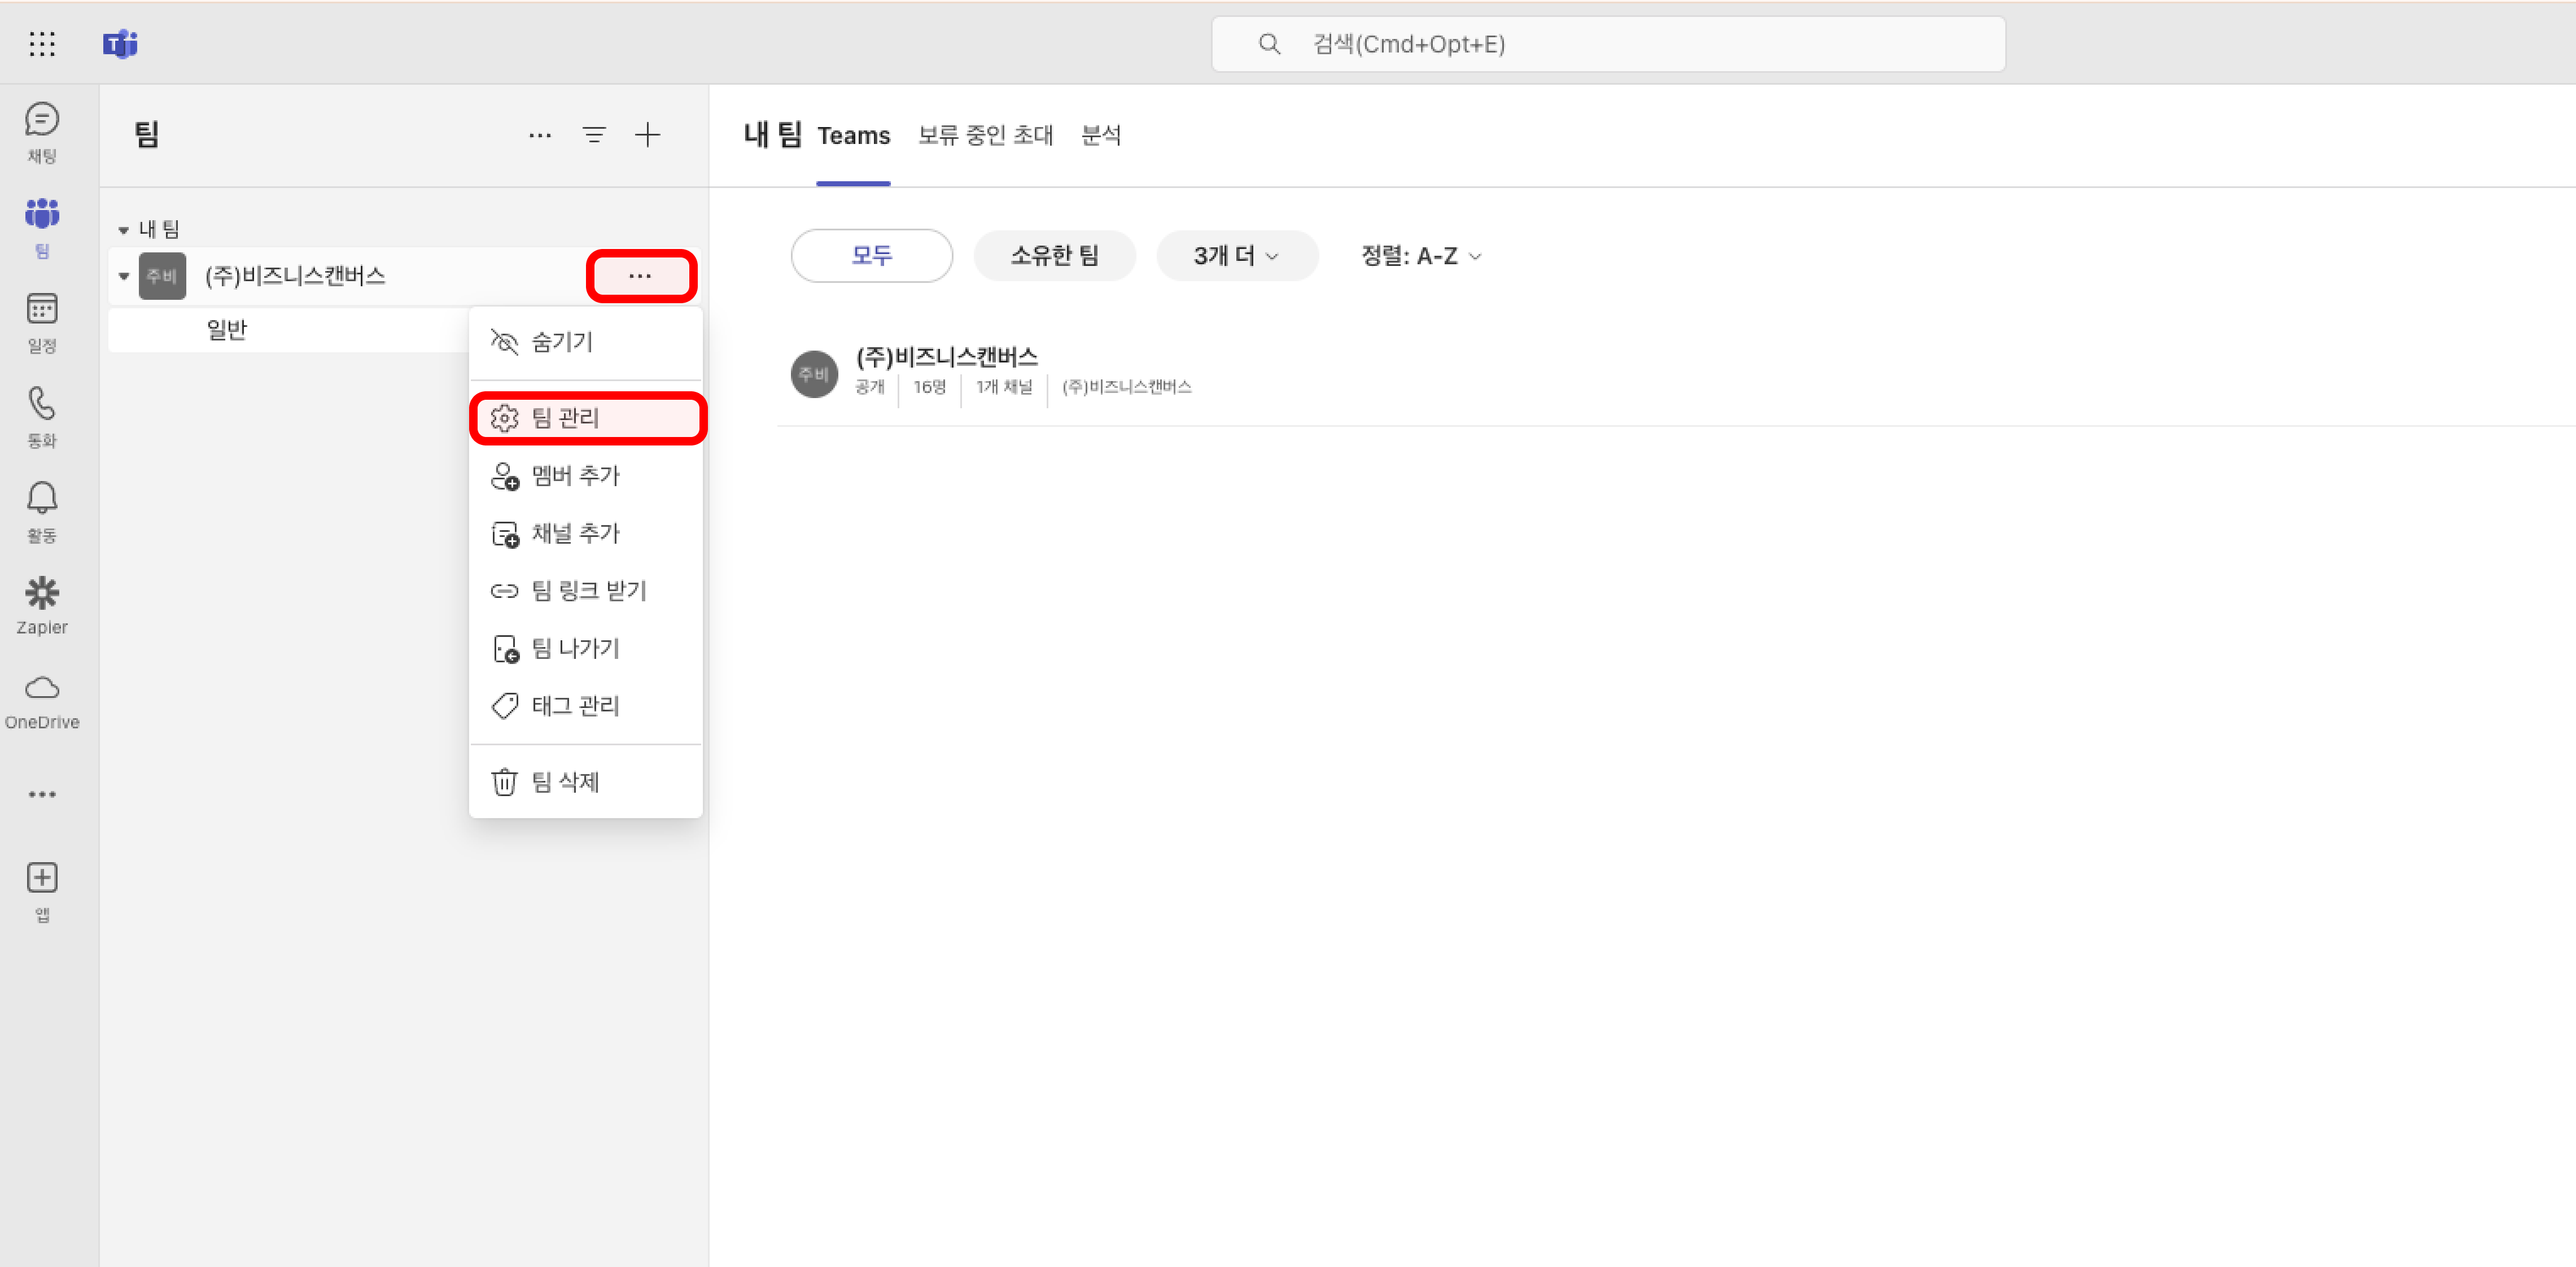The image size is (2576, 1267).
Task: Select the 모두 filter button
Action: click(x=871, y=256)
